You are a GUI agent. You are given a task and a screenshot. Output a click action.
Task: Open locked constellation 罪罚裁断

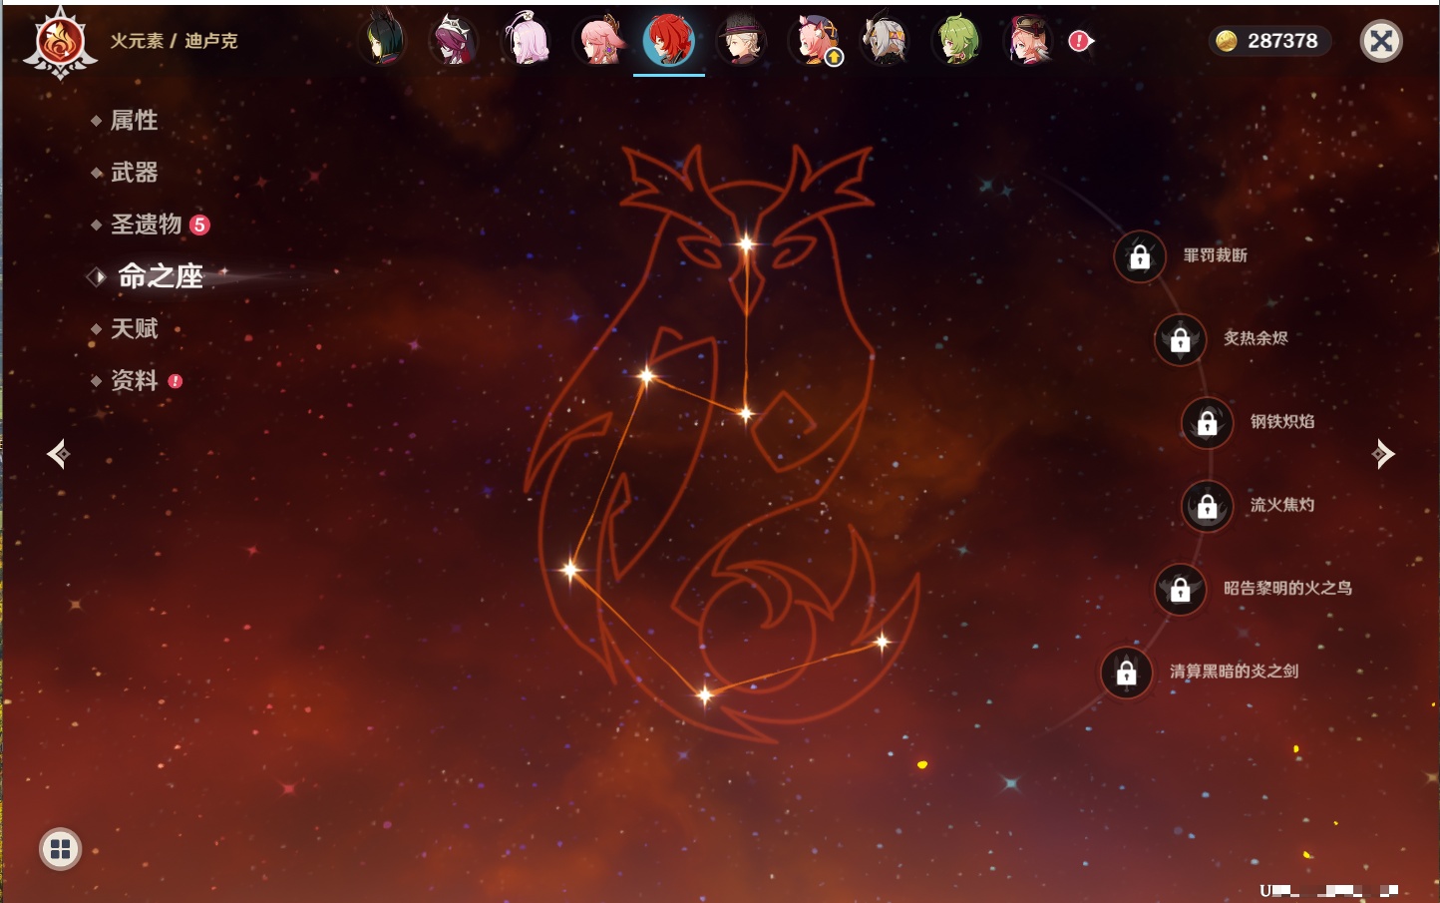tap(1140, 256)
